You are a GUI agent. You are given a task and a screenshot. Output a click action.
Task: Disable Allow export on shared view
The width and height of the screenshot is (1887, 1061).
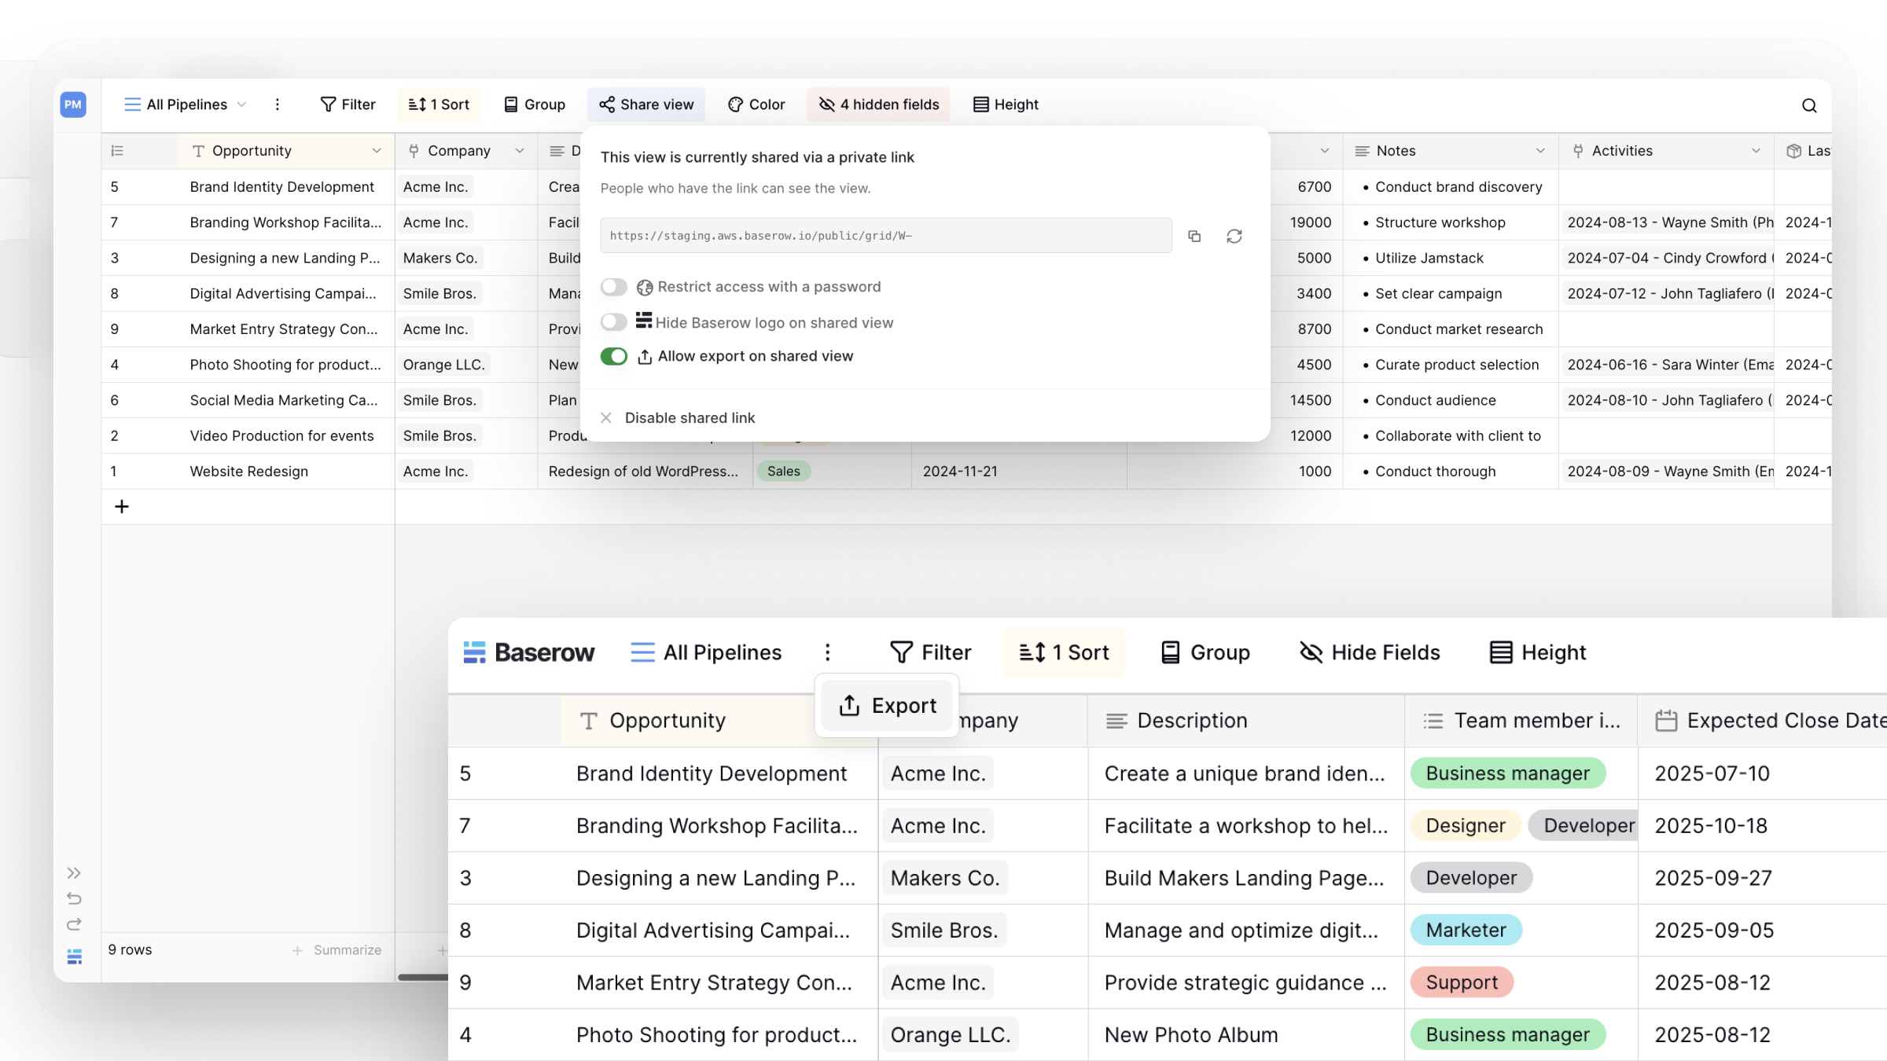614,356
